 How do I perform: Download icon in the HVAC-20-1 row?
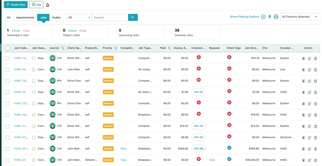pos(303,149)
